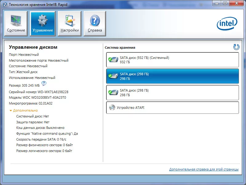Image resolution: width=246 pixels, height=185 pixels.
Task: Click the Размер логического сектора line
Action: point(44,151)
